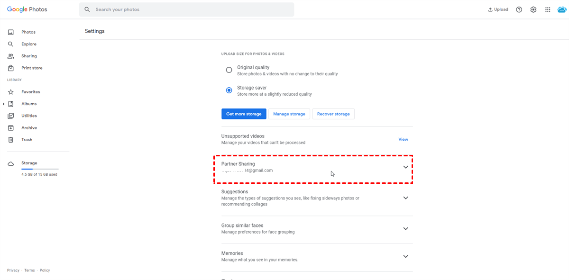The width and height of the screenshot is (569, 280).
Task: Click the Settings page heading
Action: (x=95, y=31)
